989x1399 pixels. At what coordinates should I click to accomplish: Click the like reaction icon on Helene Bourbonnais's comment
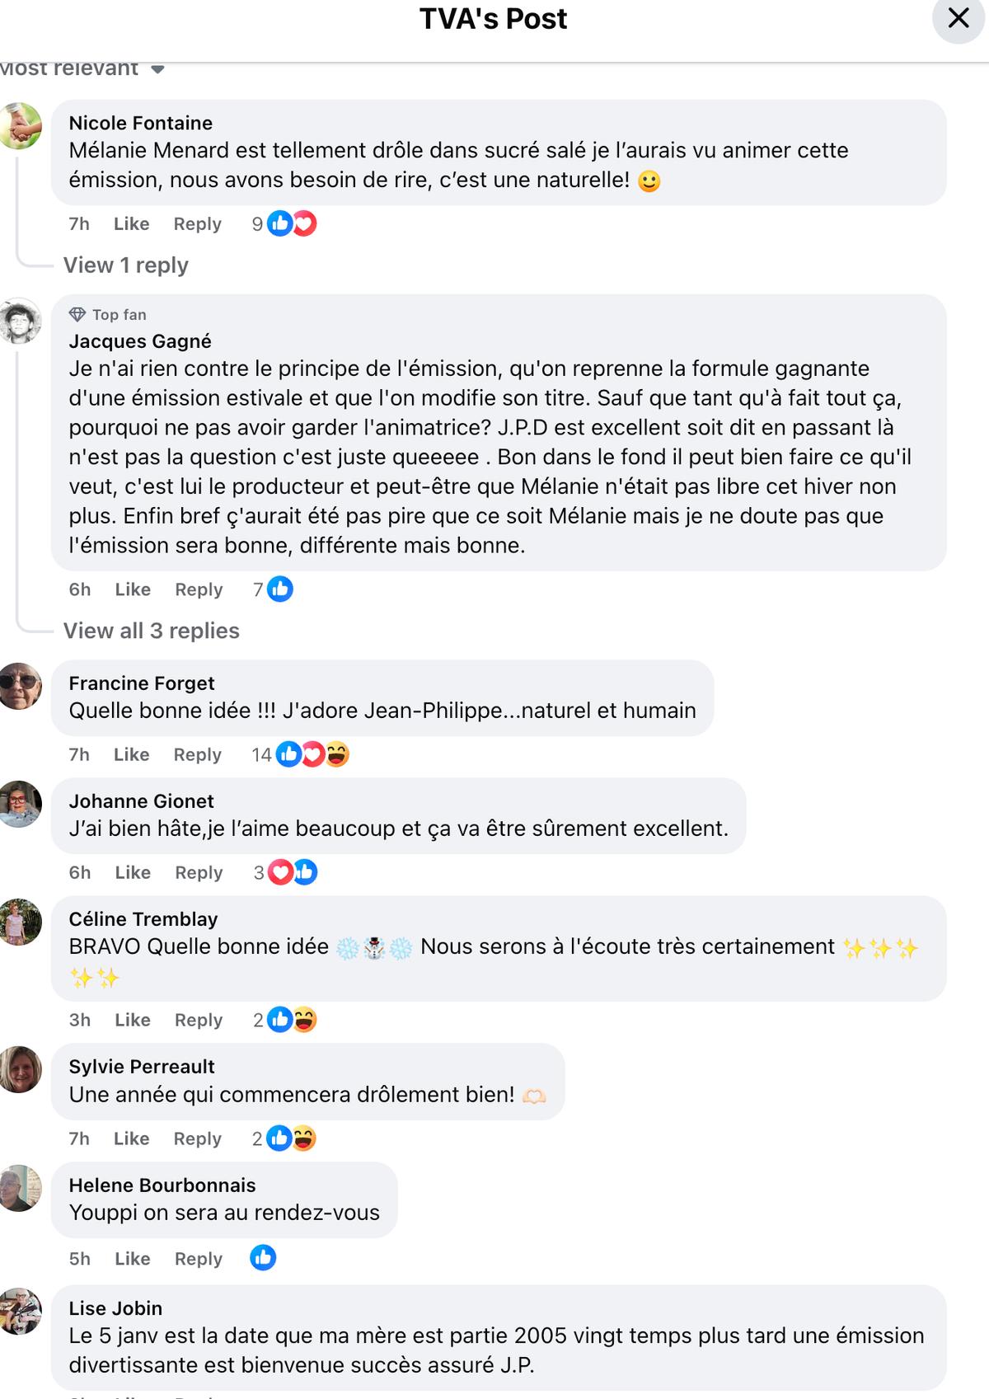coord(263,1258)
